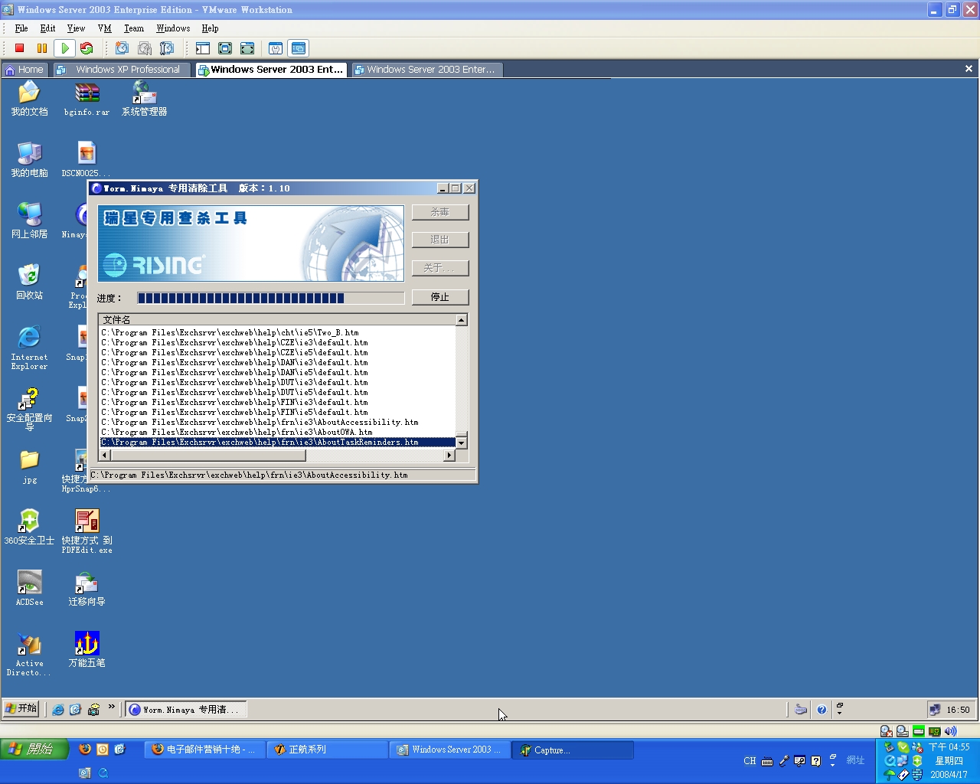Click the red Power Off toolbar button
Screen dimensions: 980x784
(x=20, y=48)
